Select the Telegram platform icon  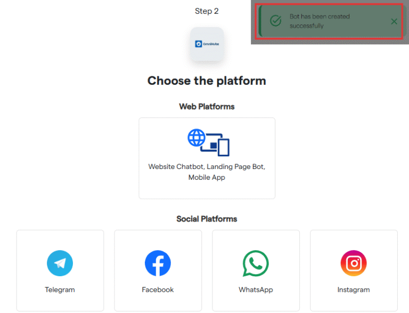(60, 263)
